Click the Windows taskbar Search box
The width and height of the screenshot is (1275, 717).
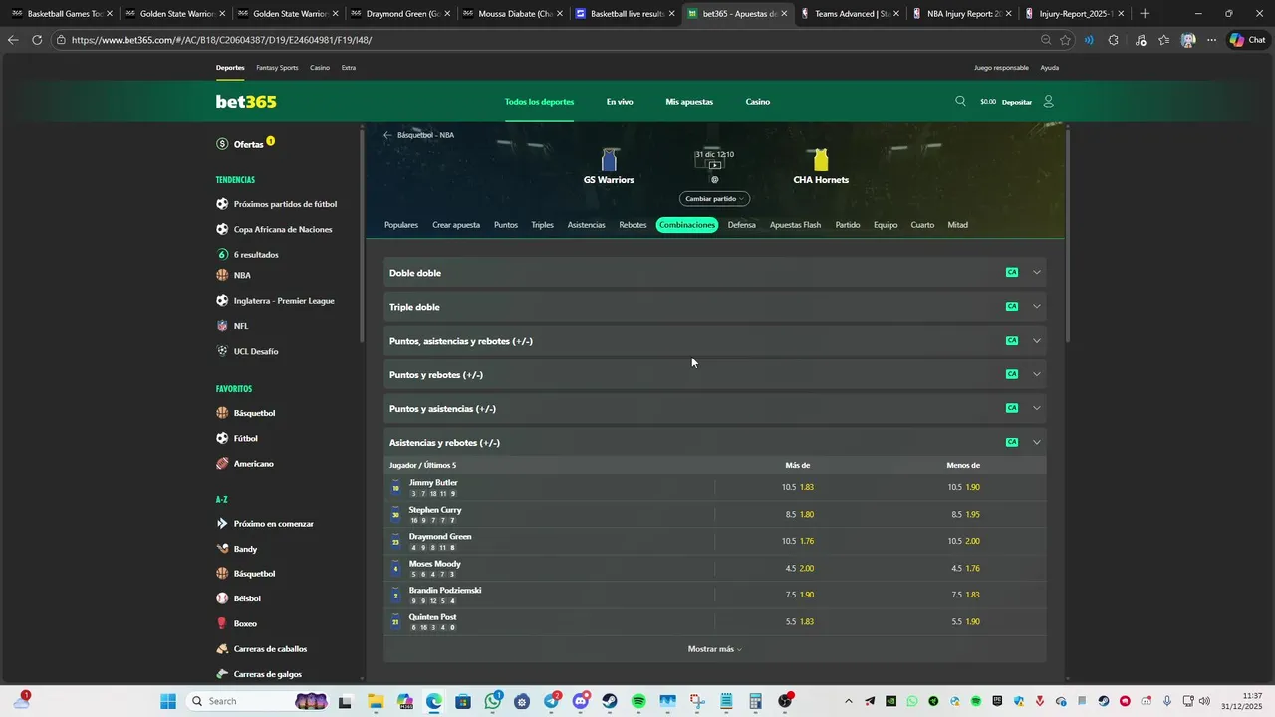click(258, 701)
